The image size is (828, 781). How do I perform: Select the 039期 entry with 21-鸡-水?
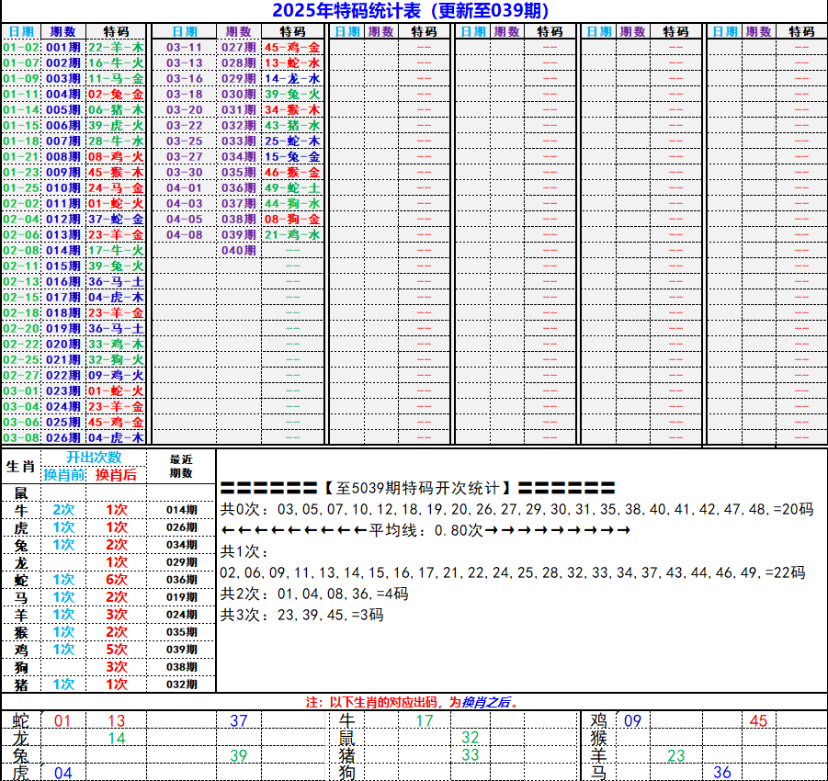(x=294, y=233)
